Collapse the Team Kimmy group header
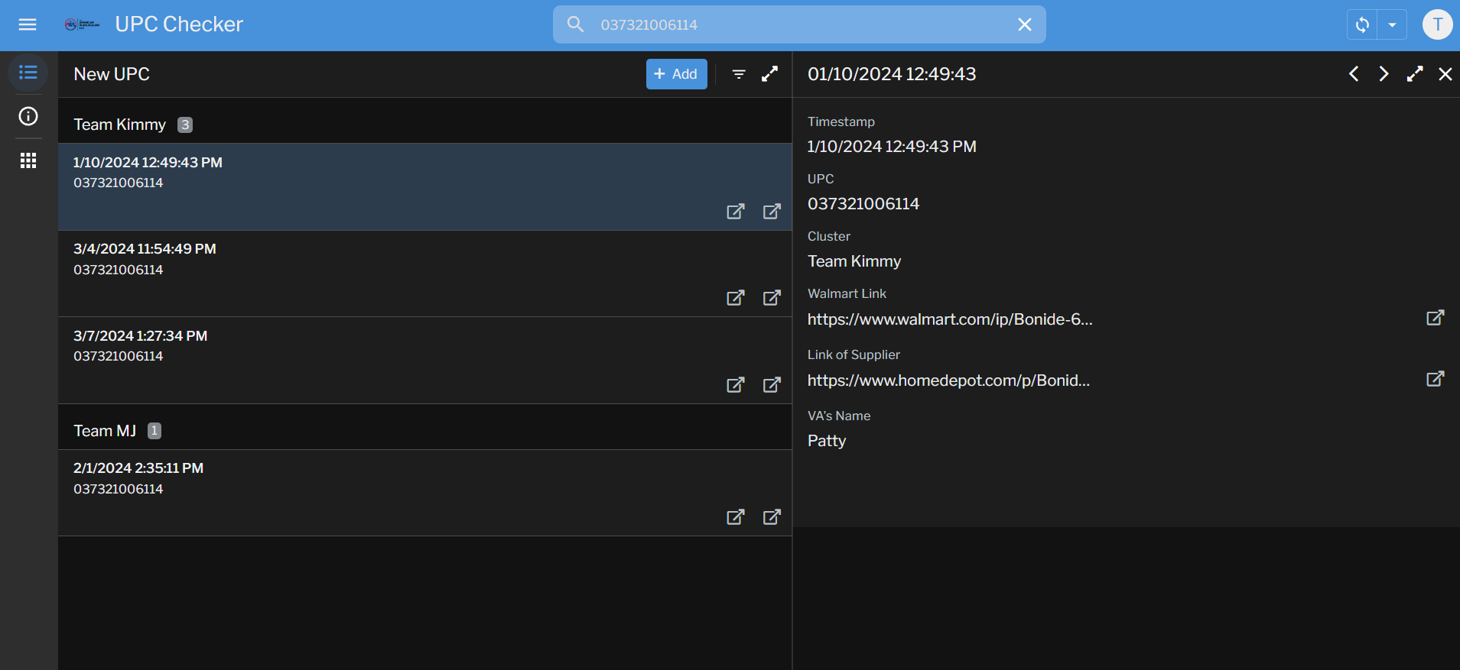Image resolution: width=1460 pixels, height=670 pixels. [120, 125]
